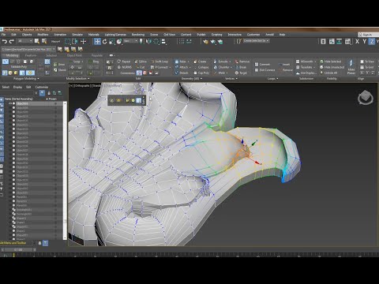This screenshot has height=284, width=379.
Task: Activate the Select and Scale tool
Action: click(111, 41)
